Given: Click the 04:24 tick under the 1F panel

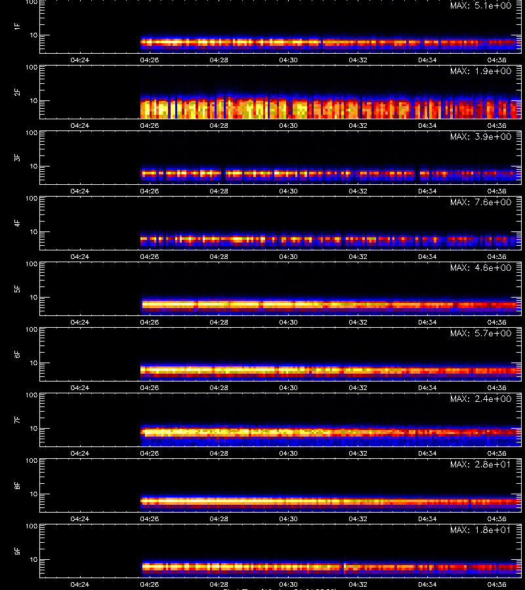Looking at the screenshot, I should (80, 60).
